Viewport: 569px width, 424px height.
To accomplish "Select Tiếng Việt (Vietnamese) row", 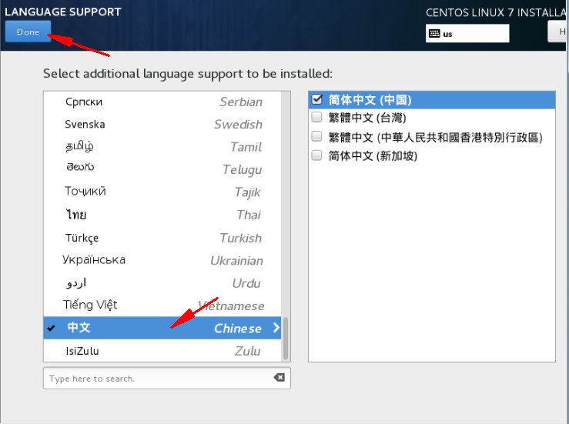I will (162, 305).
